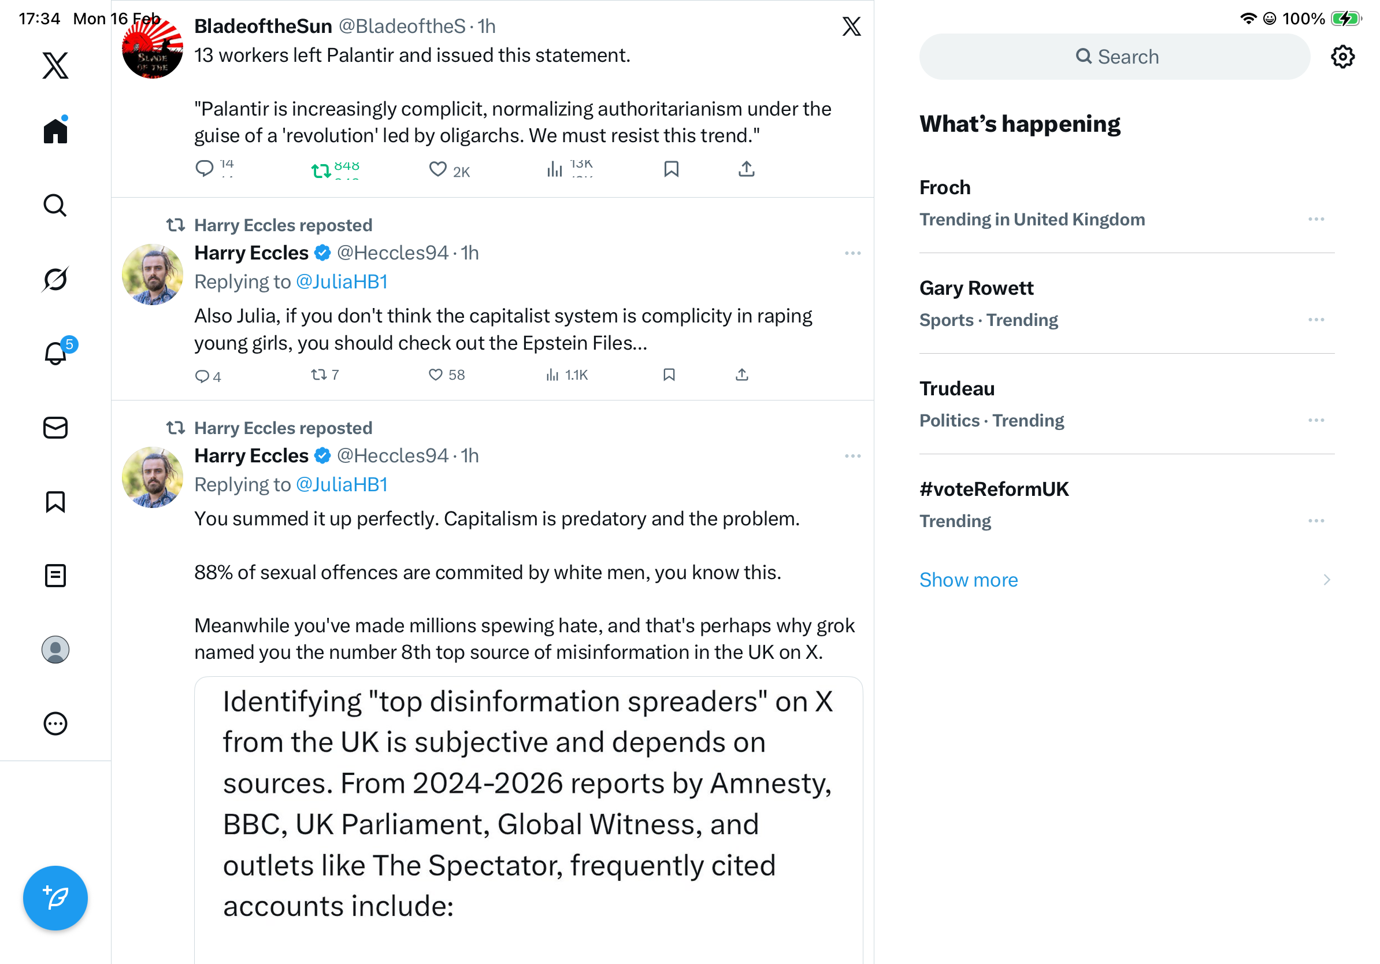The width and height of the screenshot is (1380, 964).
Task: Open the Grok icon in sidebar
Action: click(x=55, y=280)
